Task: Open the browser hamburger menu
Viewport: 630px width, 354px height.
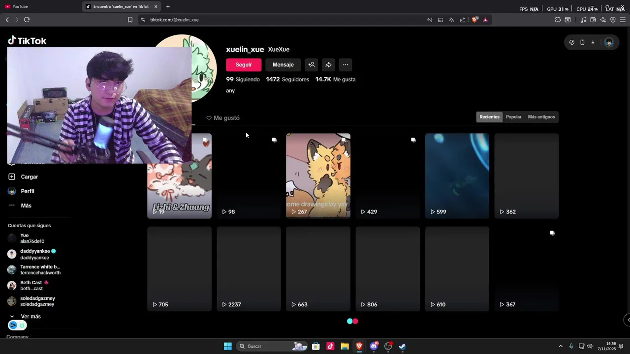Action: (x=623, y=20)
